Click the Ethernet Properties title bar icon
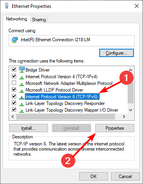143x184 pixels. click(x=7, y=6)
